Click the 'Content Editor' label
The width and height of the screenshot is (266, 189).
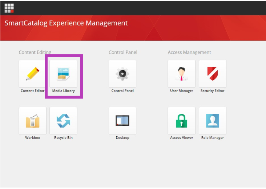[x=33, y=91]
